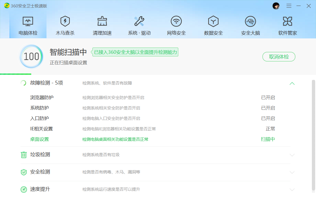Click the 正在扫描桌面设置 status line

tap(68, 63)
